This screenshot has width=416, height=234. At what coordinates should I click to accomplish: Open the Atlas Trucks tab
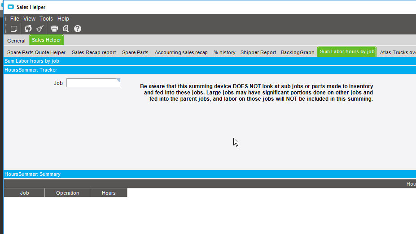click(x=398, y=52)
